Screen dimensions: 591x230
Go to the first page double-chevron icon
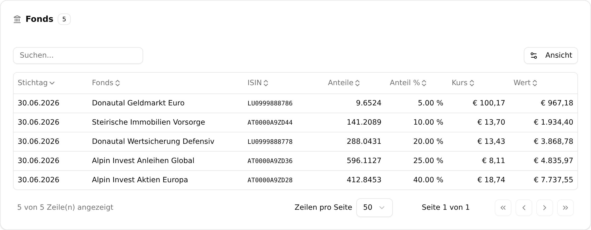click(x=503, y=208)
